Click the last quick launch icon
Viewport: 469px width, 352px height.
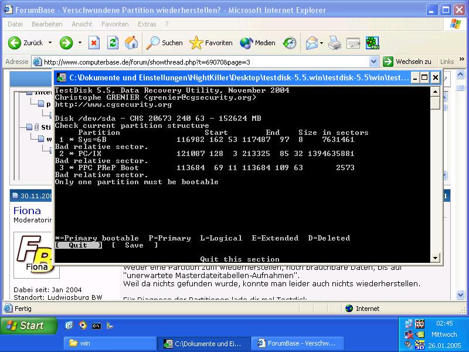coord(110,326)
